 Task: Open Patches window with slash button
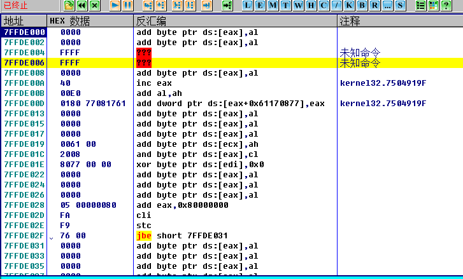(x=336, y=5)
